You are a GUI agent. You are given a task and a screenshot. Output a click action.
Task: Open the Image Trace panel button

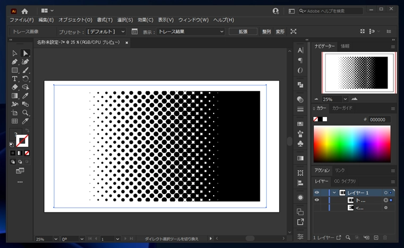pos(134,32)
